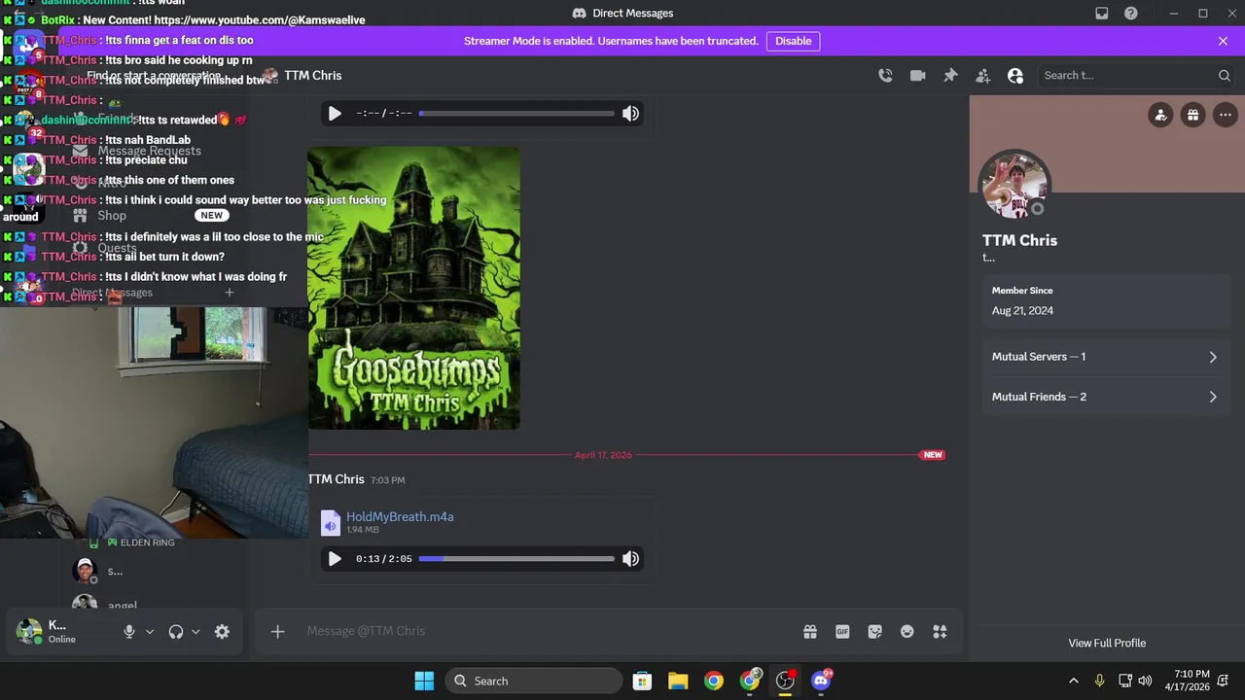Open the attachment plus button

coord(277,631)
